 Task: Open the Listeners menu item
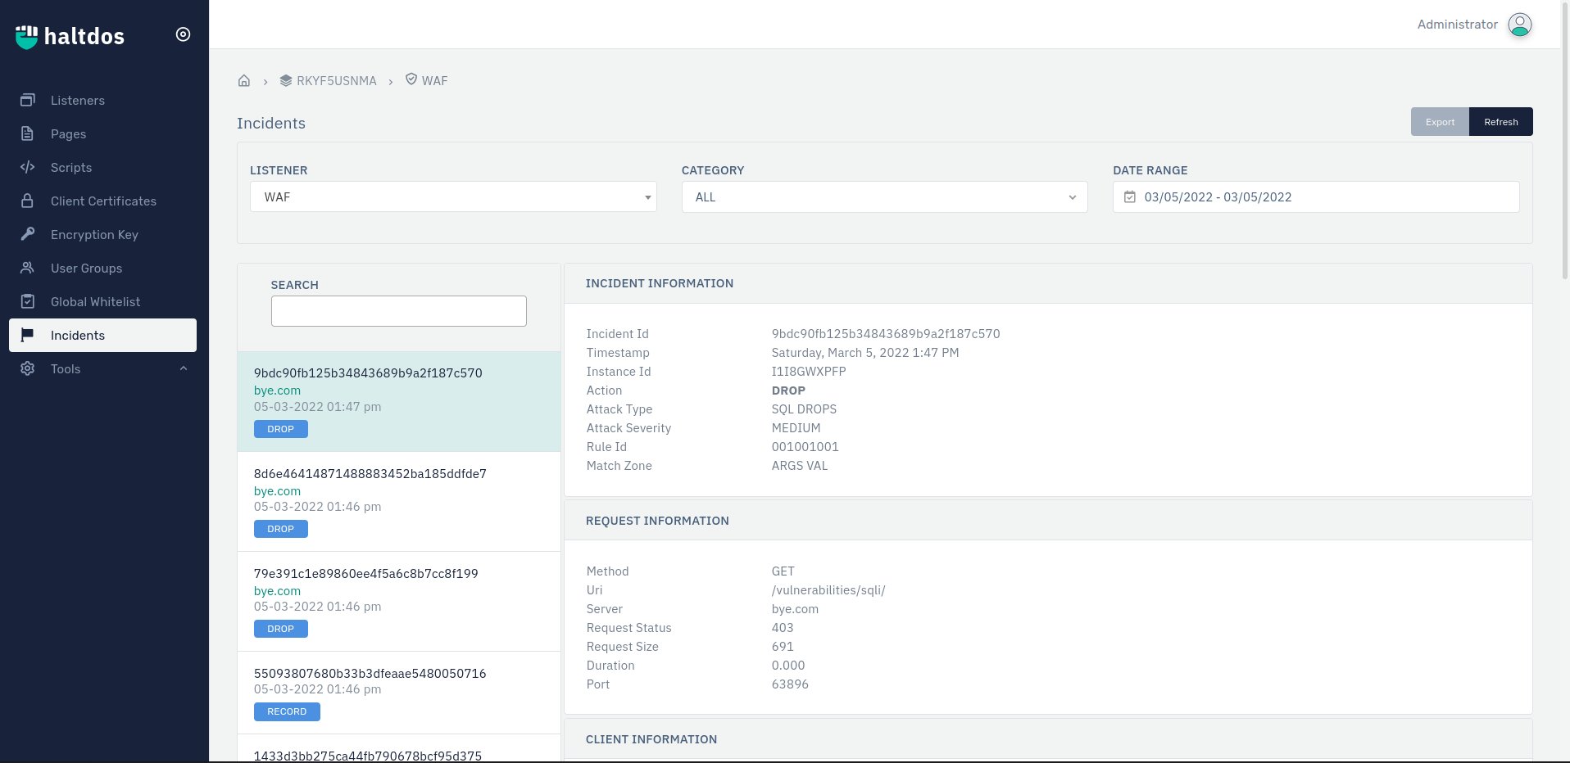[x=102, y=100]
